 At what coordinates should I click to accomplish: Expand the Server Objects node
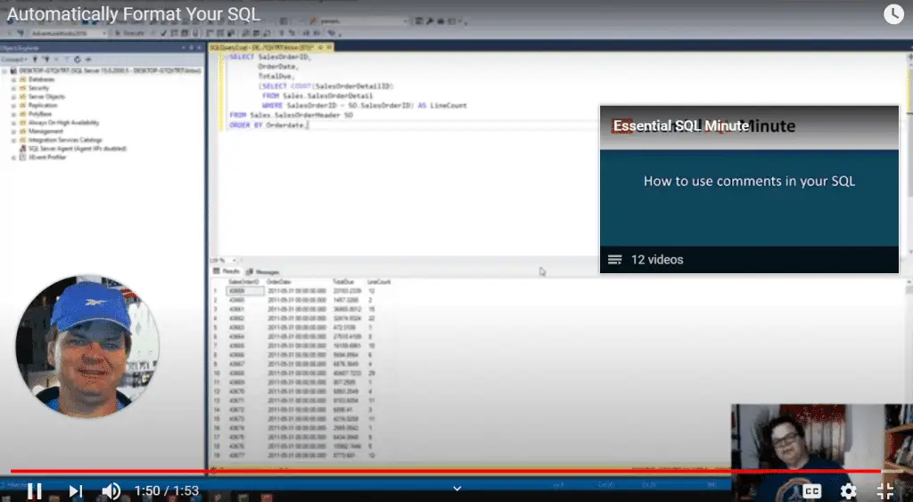(13, 96)
